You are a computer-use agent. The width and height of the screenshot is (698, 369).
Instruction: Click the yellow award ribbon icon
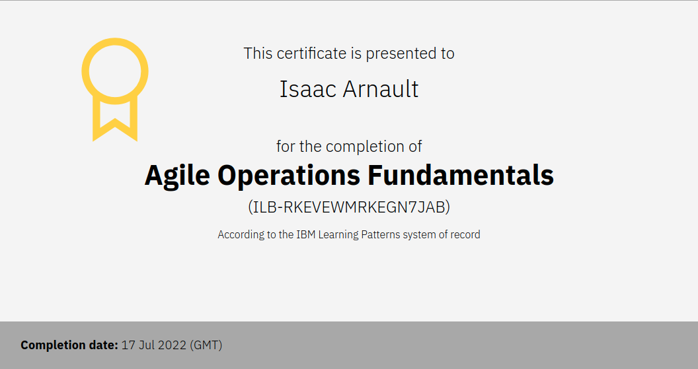tap(115, 89)
